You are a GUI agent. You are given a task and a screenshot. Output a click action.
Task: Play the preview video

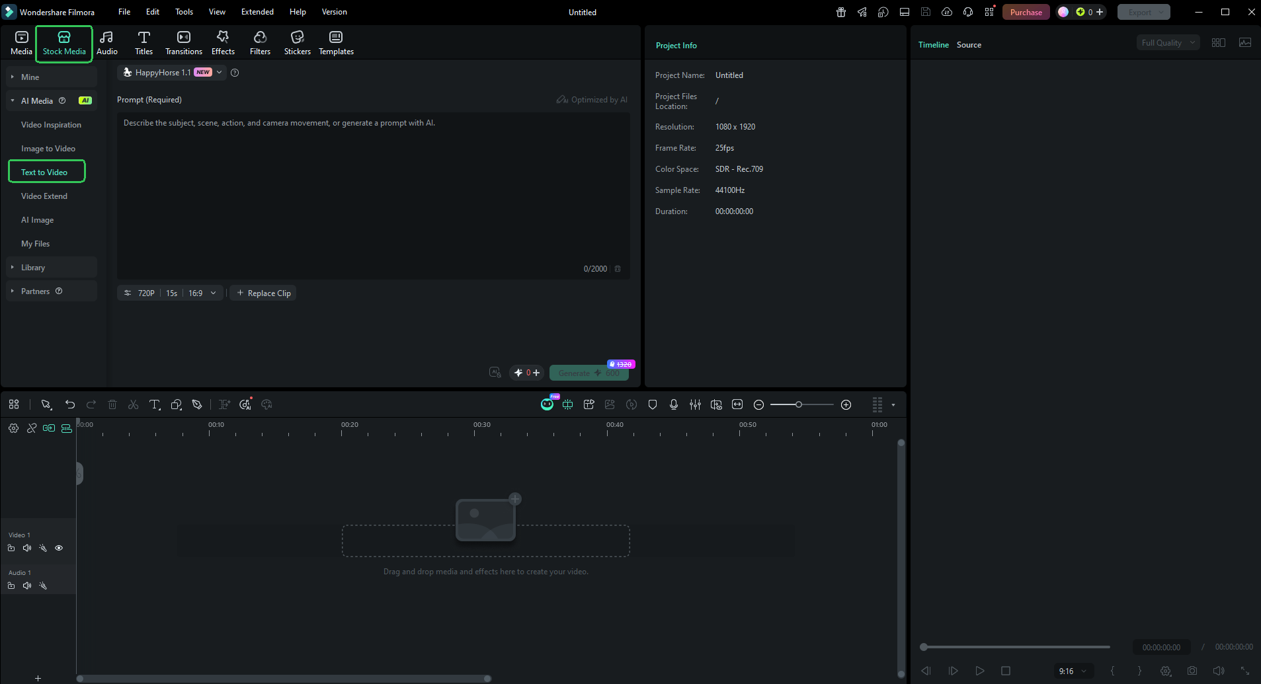coord(980,671)
